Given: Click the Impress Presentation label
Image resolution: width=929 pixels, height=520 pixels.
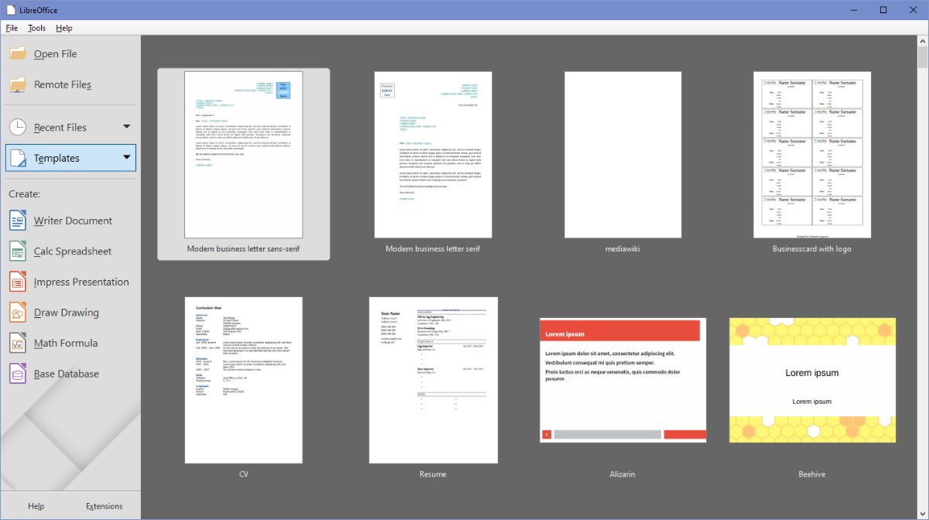Looking at the screenshot, I should click(81, 282).
